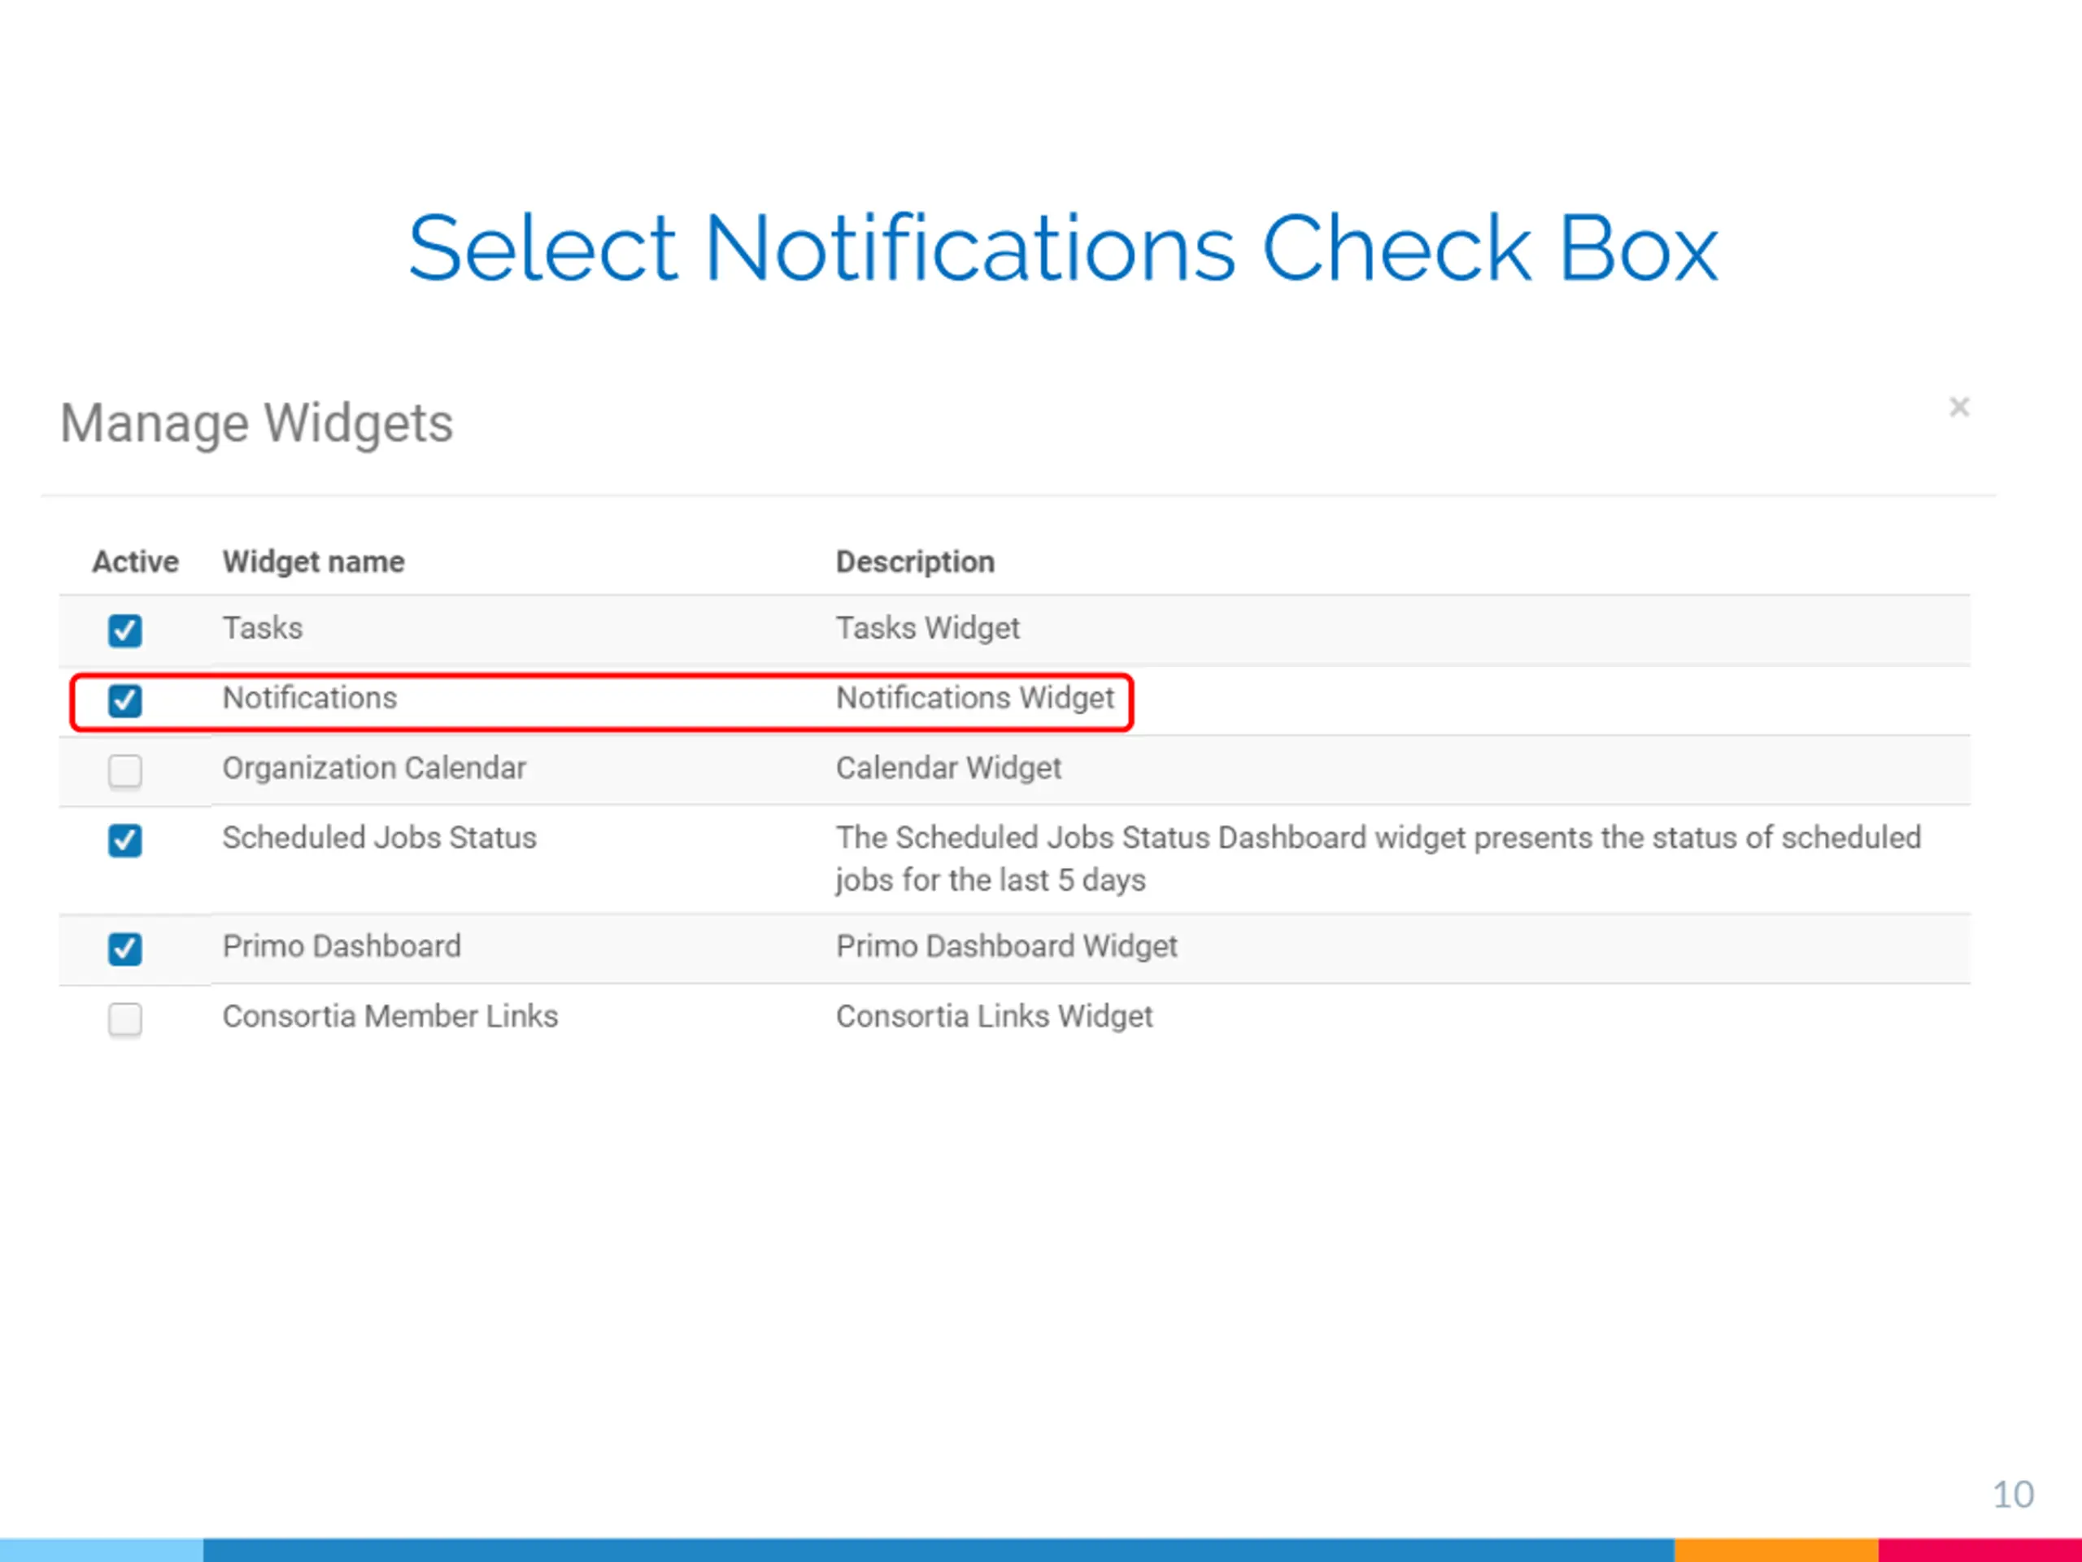Click the Notifications Widget description
2082x1562 pixels.
[974, 698]
